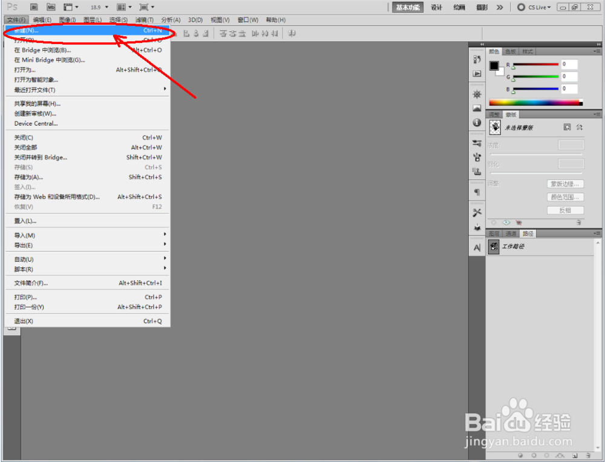Switch to the 通道 channels tab
The width and height of the screenshot is (605, 462).
click(x=511, y=234)
